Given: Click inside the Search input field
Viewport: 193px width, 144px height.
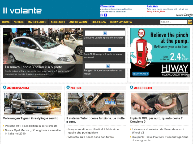Looking at the screenshot, I should tap(174, 22).
